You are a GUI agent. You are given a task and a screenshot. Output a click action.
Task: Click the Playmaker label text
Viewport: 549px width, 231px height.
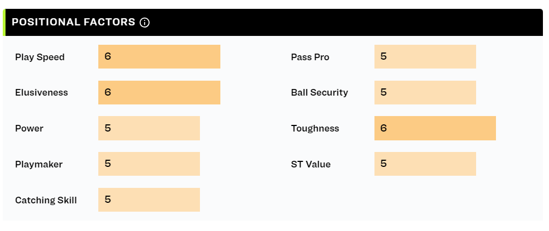click(x=39, y=164)
